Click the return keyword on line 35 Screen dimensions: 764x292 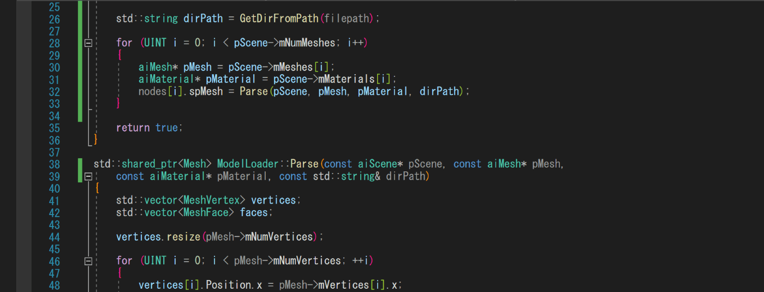(x=133, y=128)
